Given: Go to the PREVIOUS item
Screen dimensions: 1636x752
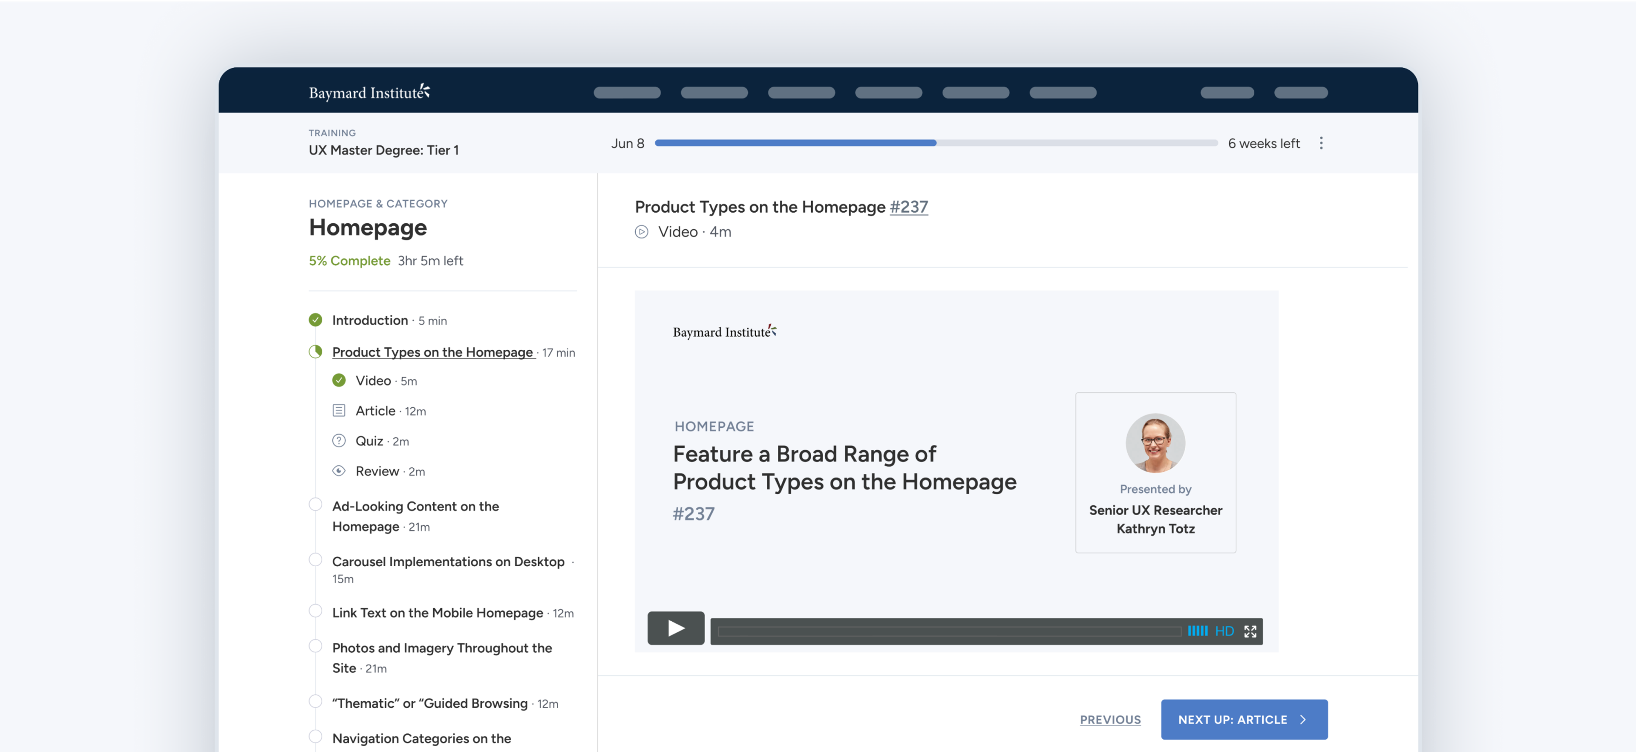Looking at the screenshot, I should (x=1110, y=720).
